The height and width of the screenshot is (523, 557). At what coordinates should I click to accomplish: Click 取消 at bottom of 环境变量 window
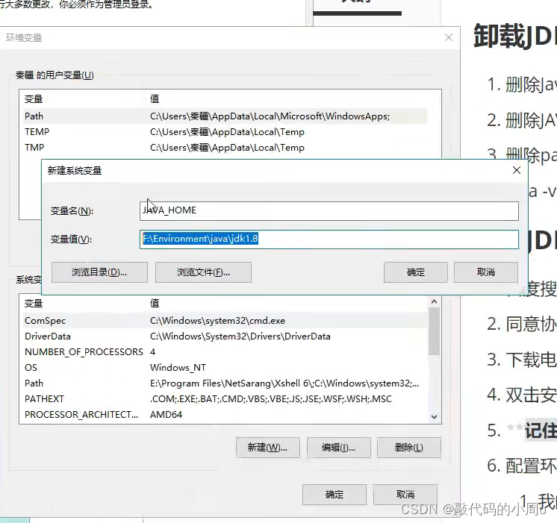coord(405,495)
